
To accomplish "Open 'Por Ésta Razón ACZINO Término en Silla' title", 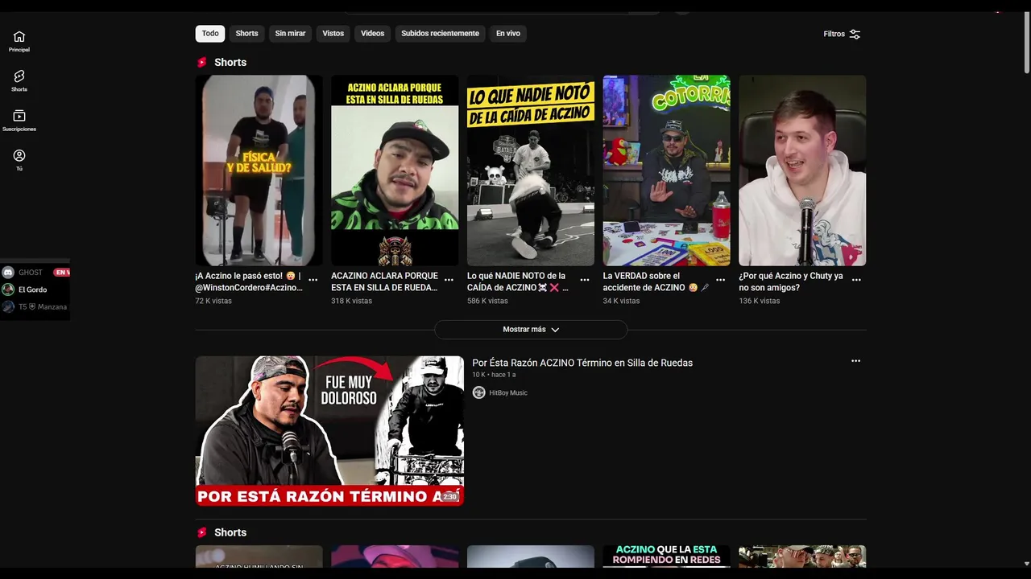I will pos(582,363).
